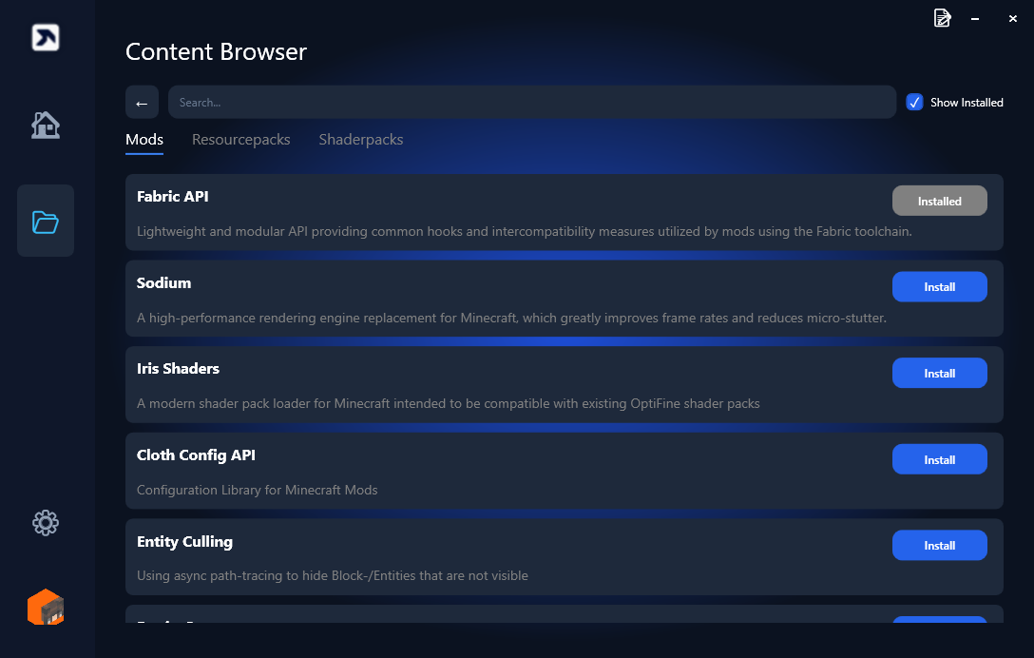This screenshot has width=1034, height=658.
Task: Switch to the Mods tab
Action: point(144,140)
